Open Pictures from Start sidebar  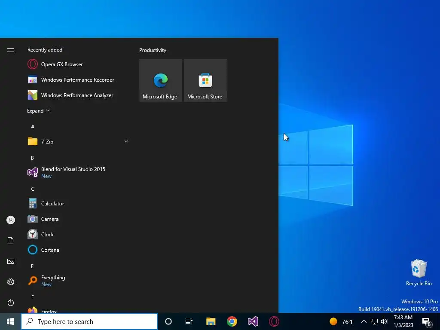click(x=11, y=261)
